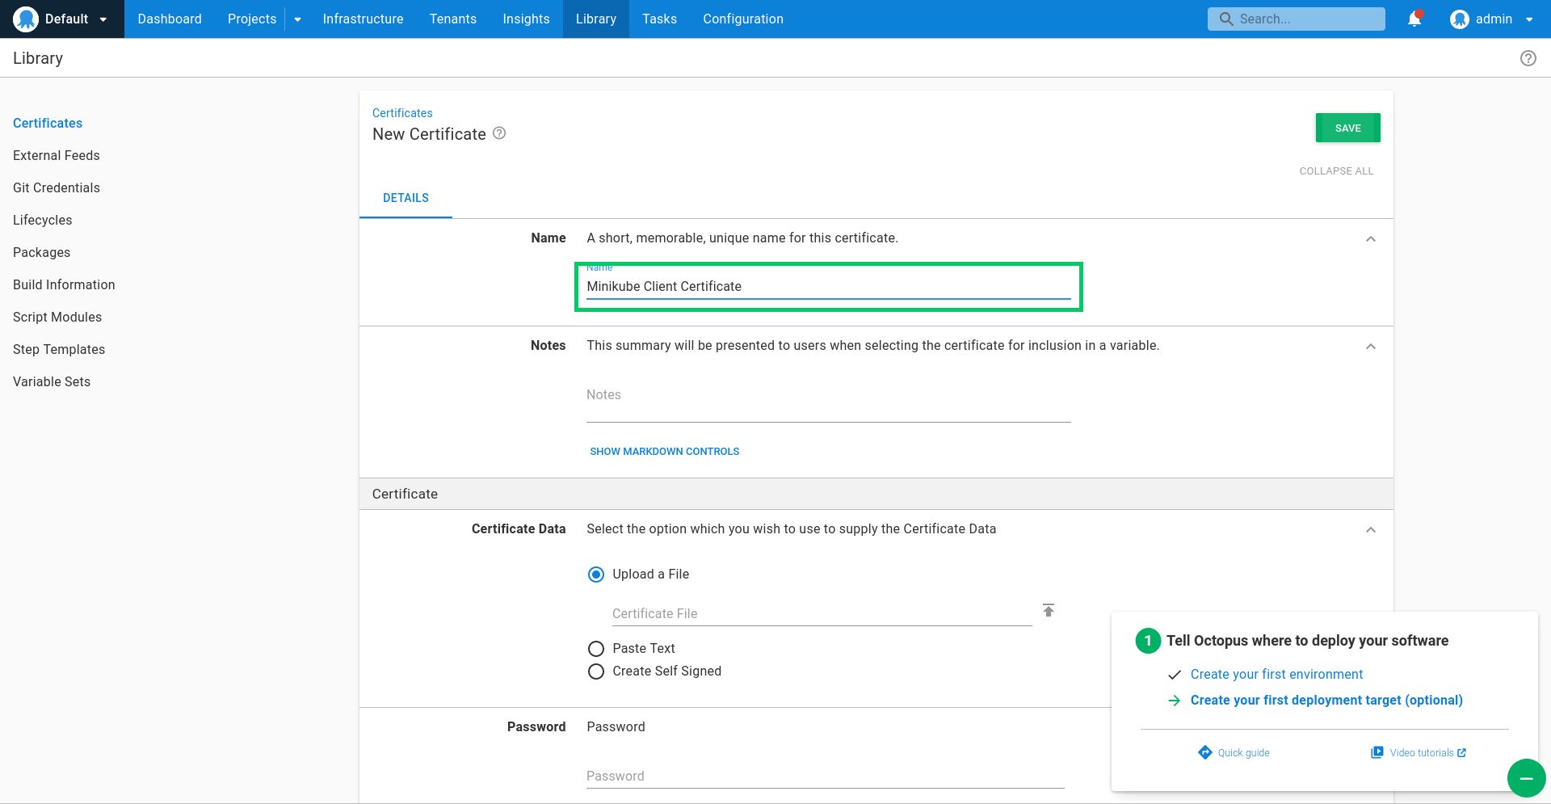Switch to the Details tab

point(406,198)
